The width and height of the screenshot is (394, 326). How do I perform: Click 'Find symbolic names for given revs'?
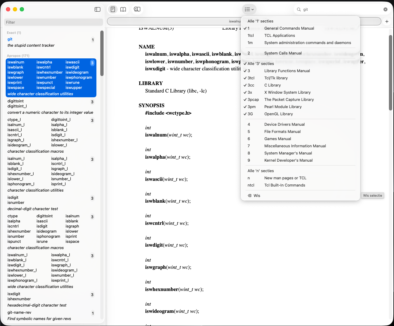(x=39, y=319)
